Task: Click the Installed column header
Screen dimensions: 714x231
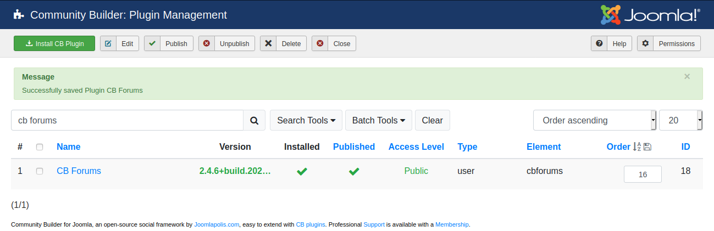Action: [x=302, y=147]
